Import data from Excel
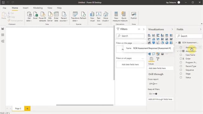This screenshot has width=203, height=114. point(35,16)
